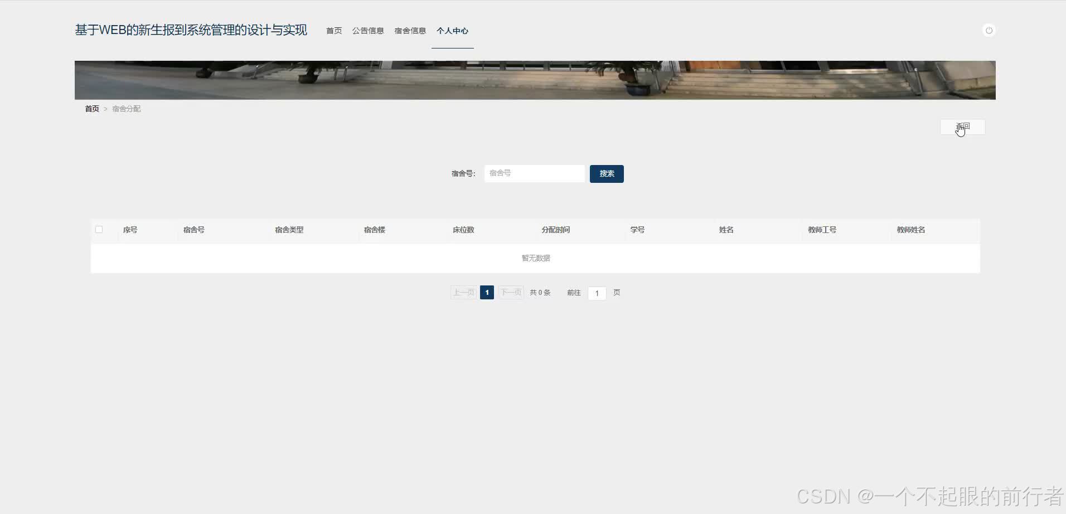Select page 1 in pagination

487,292
